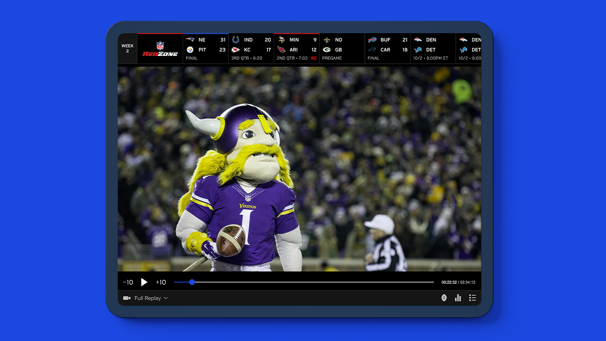
Task: Open the list view icon
Action: point(472,298)
